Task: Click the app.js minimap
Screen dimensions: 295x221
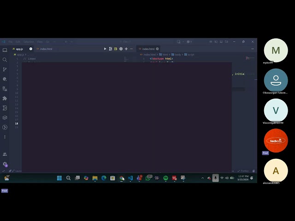Action: [126, 59]
